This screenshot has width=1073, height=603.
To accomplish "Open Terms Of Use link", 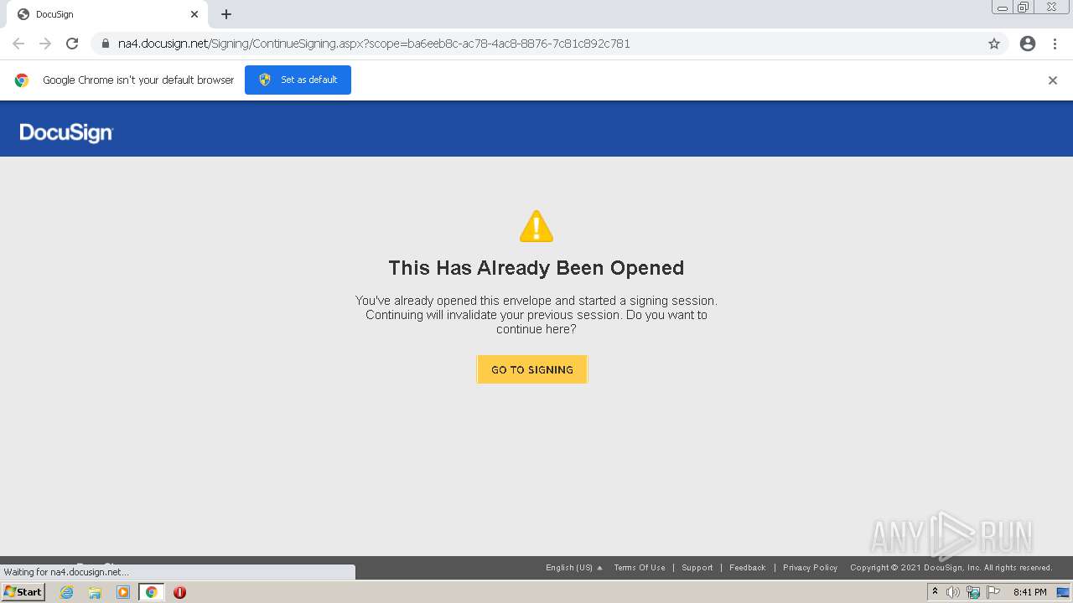I will coord(640,568).
